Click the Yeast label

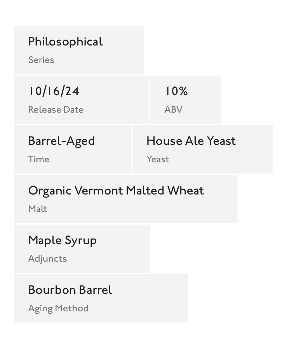click(x=158, y=160)
